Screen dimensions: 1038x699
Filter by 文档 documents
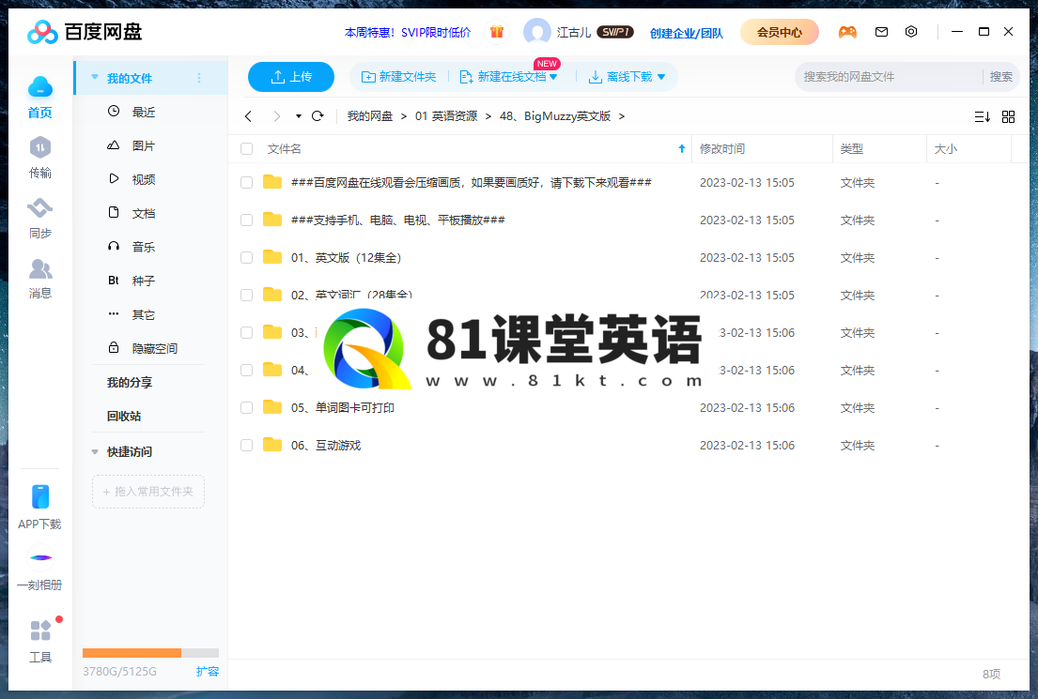point(143,213)
